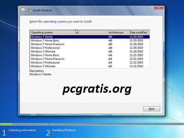Click the green setup progress bar
The width and height of the screenshot is (184, 138).
click(x=6, y=124)
